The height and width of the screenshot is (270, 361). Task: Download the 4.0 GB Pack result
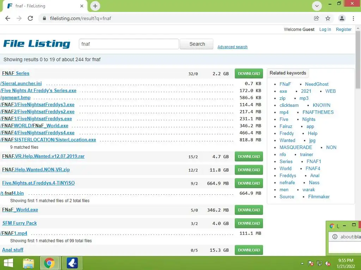pyautogui.click(x=249, y=223)
